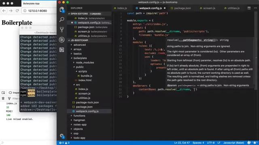Split the editor to the right

tap(249, 8)
